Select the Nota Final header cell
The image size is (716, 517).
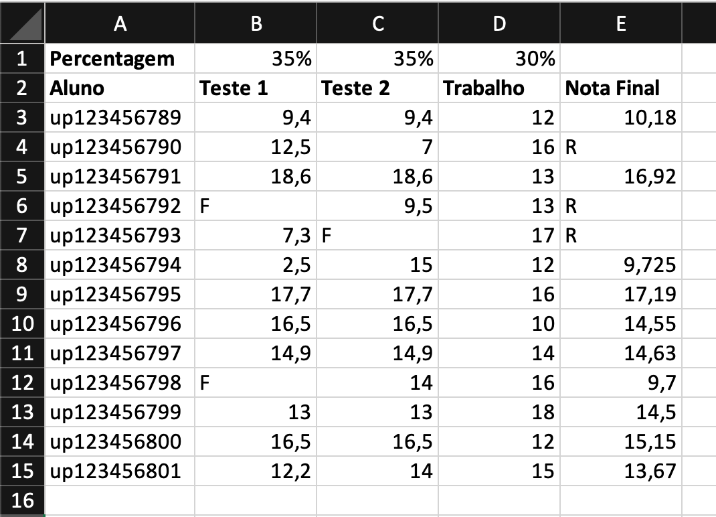tap(621, 88)
